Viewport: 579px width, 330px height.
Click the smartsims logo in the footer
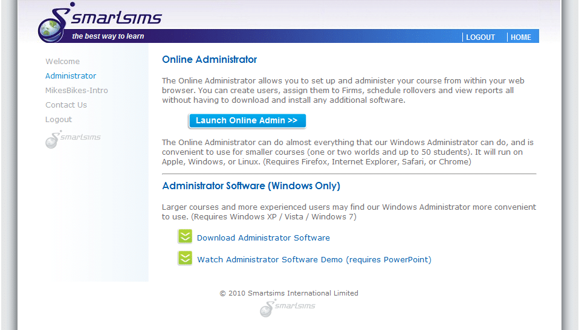tap(288, 307)
